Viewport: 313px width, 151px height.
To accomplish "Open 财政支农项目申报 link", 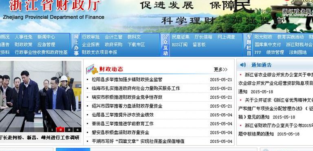I will [x=99, y=52].
